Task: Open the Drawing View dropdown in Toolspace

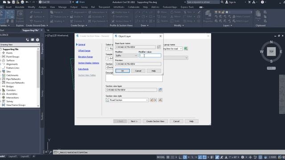Action: click(x=20, y=44)
